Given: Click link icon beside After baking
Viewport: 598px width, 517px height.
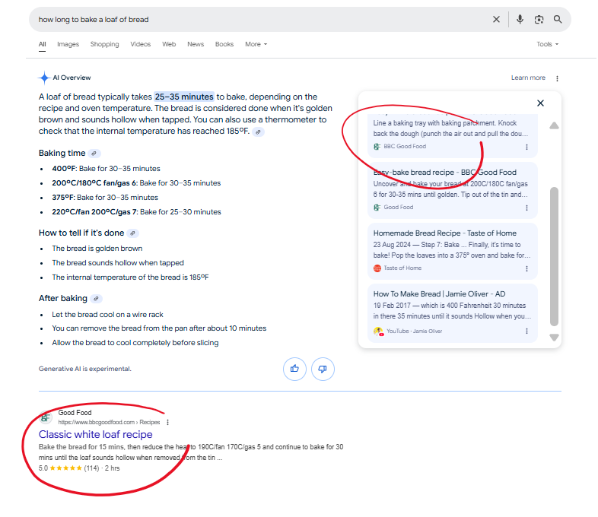Looking at the screenshot, I should [x=96, y=299].
